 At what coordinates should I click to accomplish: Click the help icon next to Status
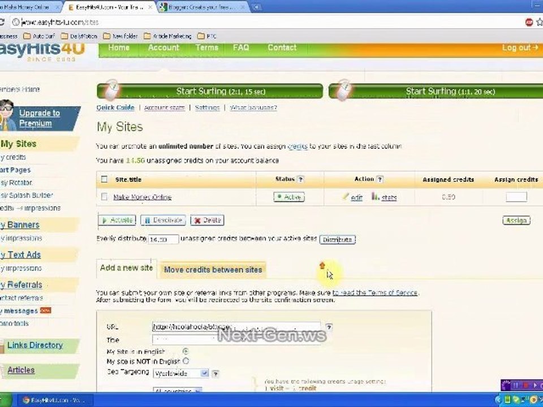(x=300, y=179)
